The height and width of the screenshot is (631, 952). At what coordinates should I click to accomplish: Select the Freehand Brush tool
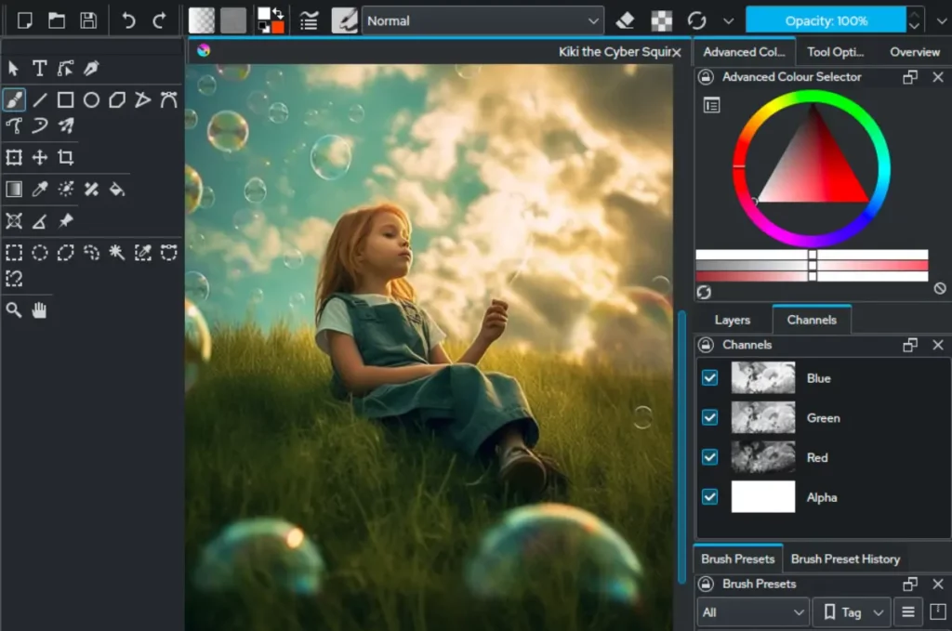tap(14, 99)
